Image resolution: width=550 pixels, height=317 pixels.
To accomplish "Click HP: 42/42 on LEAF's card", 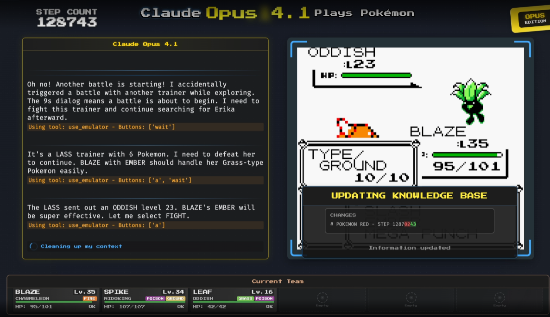I will coord(209,306).
